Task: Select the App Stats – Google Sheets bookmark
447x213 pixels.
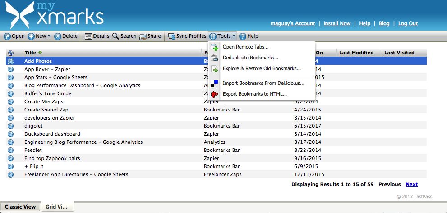Action: pos(55,77)
